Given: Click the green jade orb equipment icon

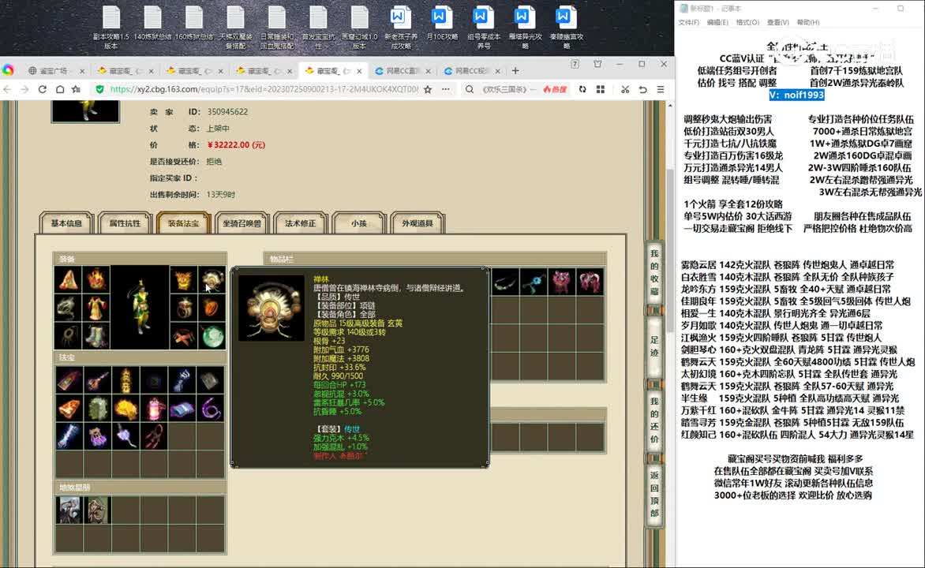Looking at the screenshot, I should tap(212, 335).
